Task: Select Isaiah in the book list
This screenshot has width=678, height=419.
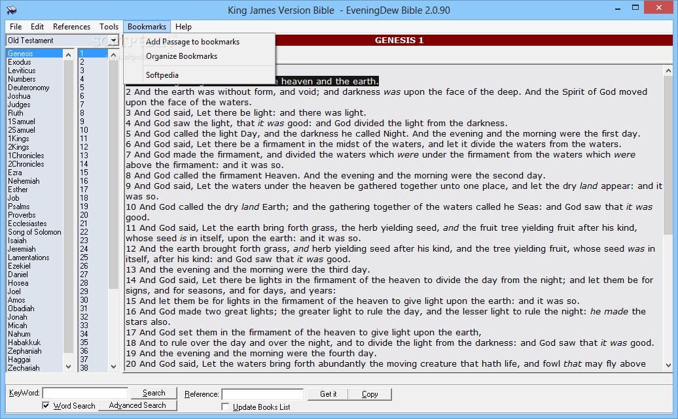Action: (35, 241)
